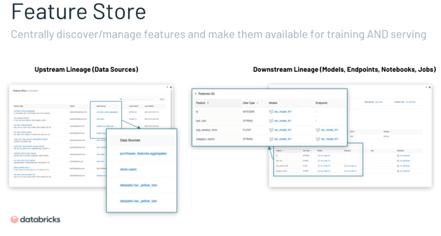The image size is (441, 236).
Task: Click Endpoints icon in avg_session_time row of enlarged callout
Action: pyautogui.click(x=318, y=130)
